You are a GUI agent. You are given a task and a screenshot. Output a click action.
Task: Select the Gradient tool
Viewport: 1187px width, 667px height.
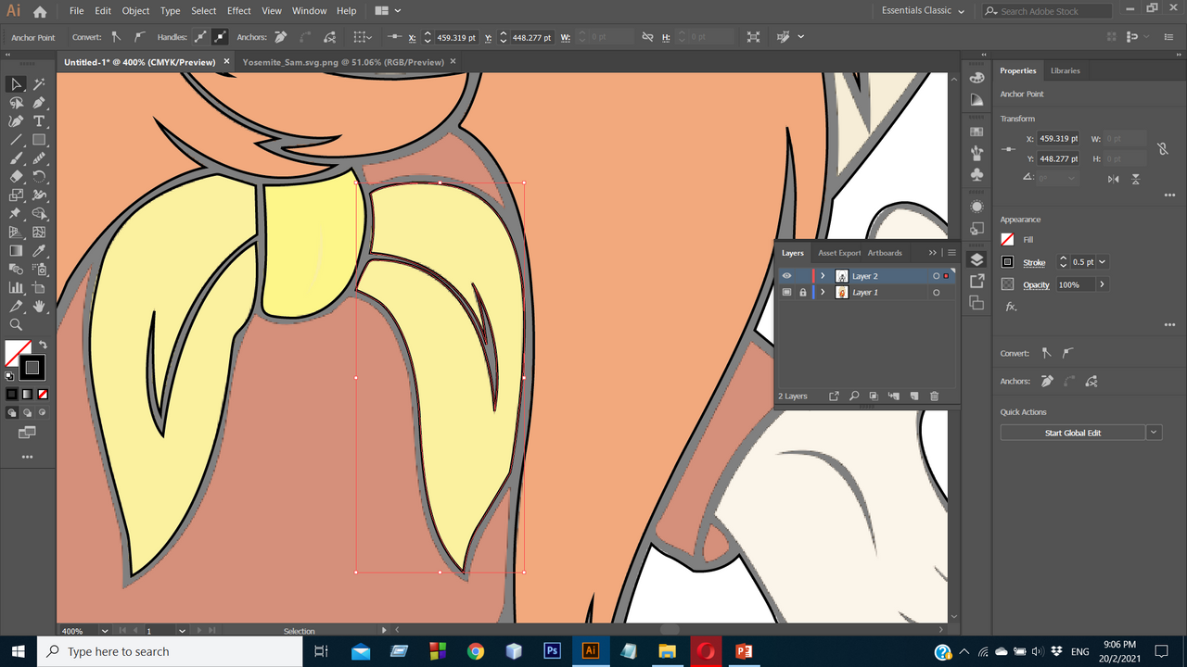tap(16, 251)
